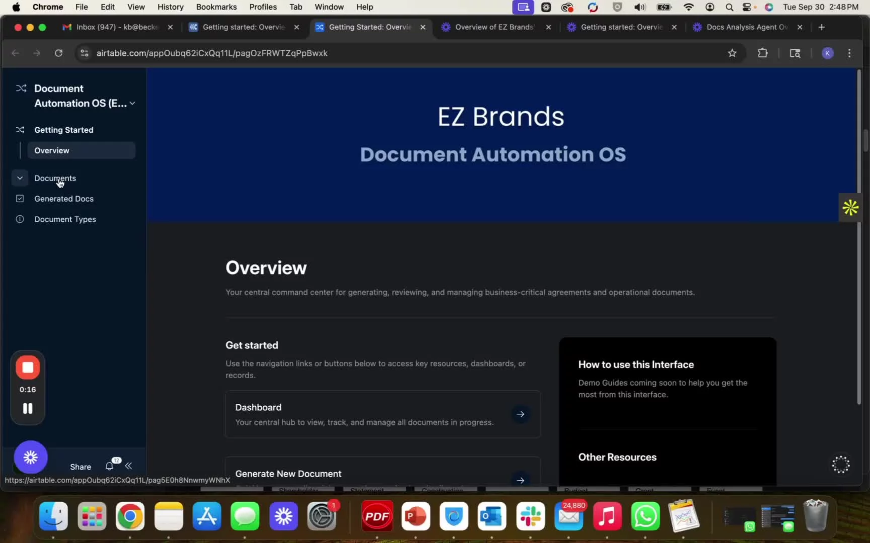
Task: Pause the screen recording
Action: click(28, 408)
